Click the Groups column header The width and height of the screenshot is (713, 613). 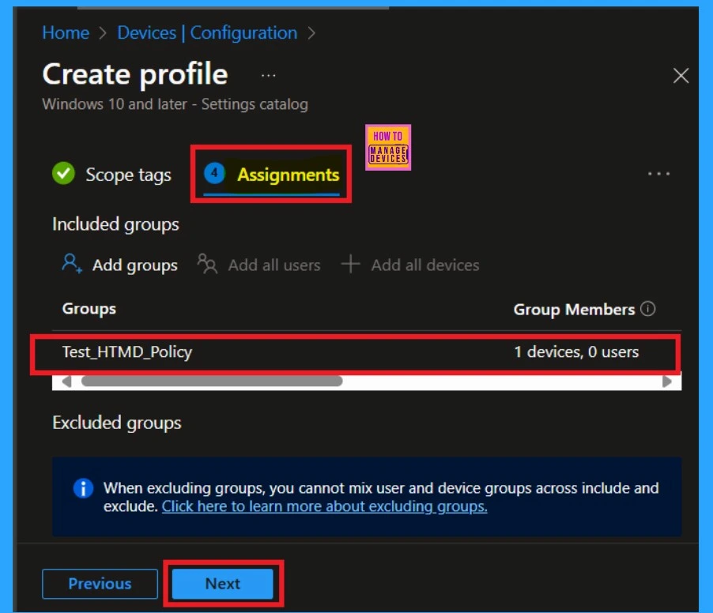[x=89, y=309]
